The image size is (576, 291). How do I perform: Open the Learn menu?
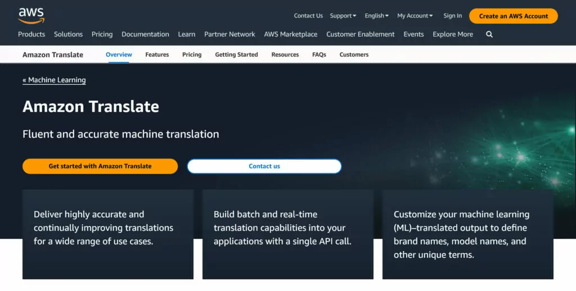point(187,34)
